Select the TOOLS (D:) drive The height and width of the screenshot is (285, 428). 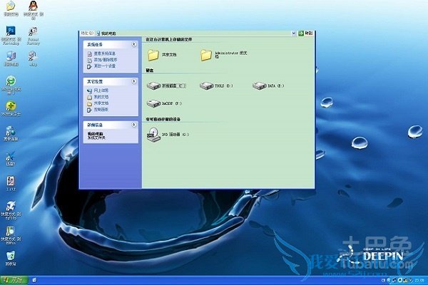point(216,85)
